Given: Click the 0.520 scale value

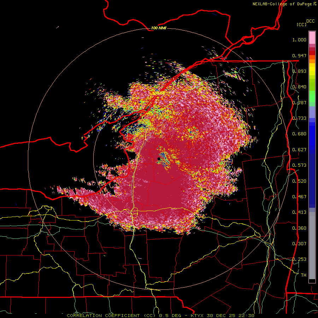Looking at the screenshot, I should (299, 181).
